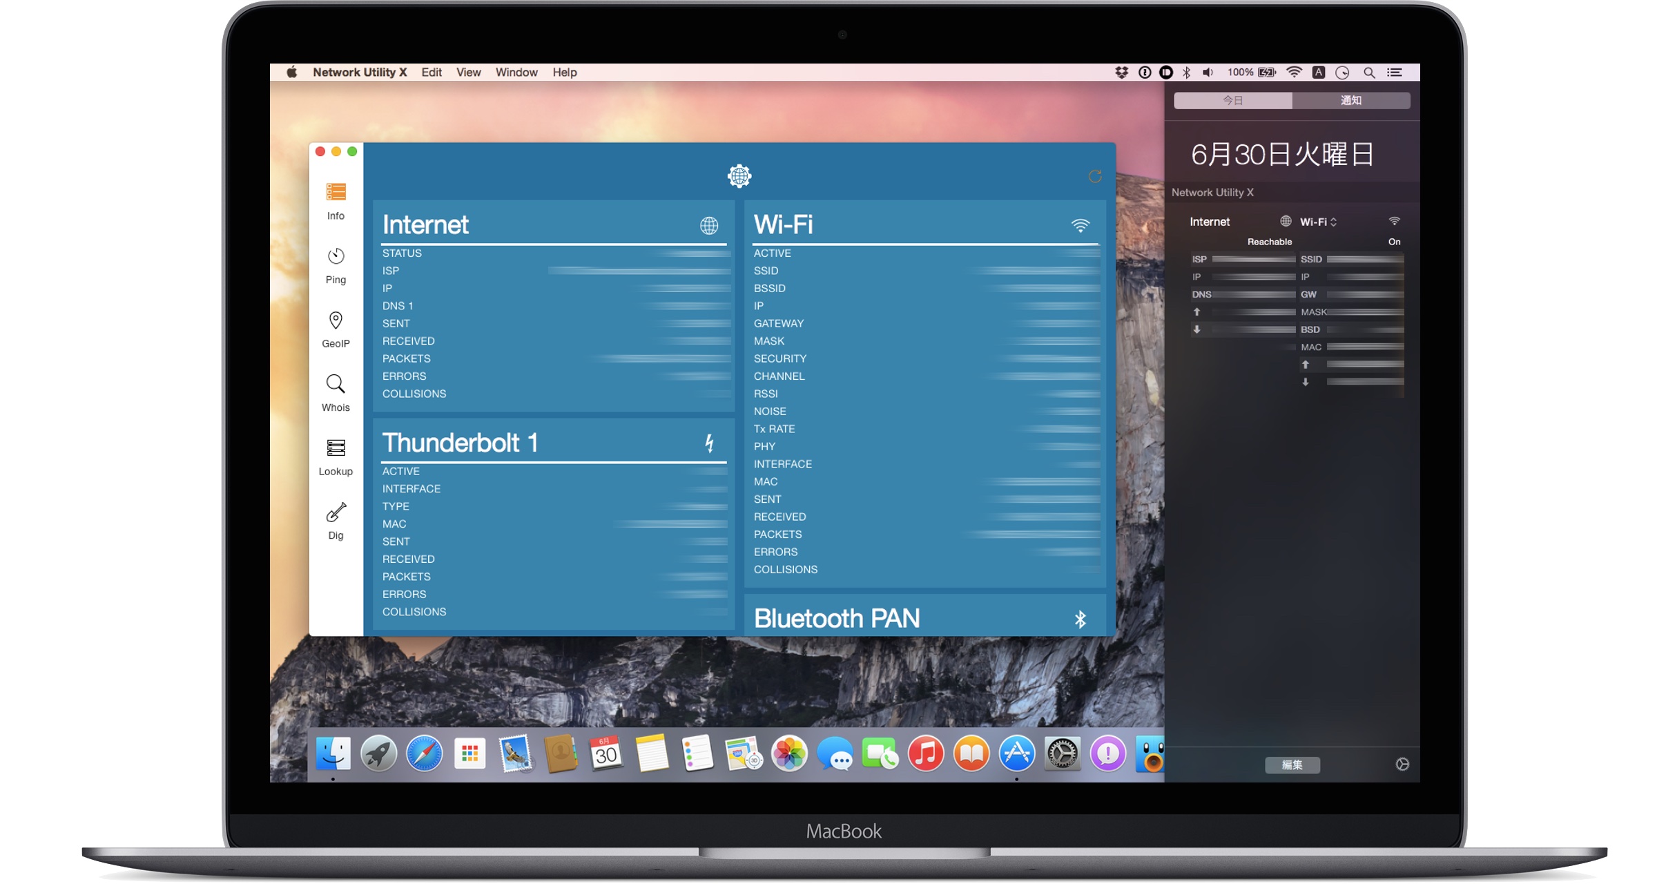Click the Bluetooth PAN section icon
The width and height of the screenshot is (1657, 884).
tap(1080, 619)
